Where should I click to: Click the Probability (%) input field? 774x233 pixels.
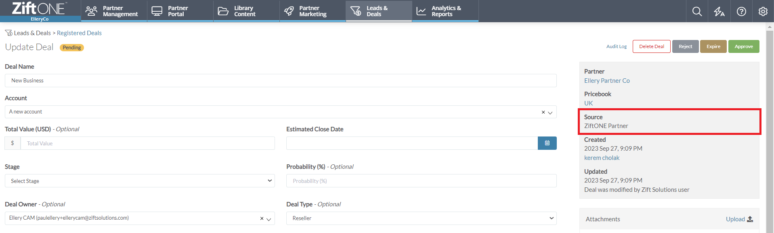422,181
